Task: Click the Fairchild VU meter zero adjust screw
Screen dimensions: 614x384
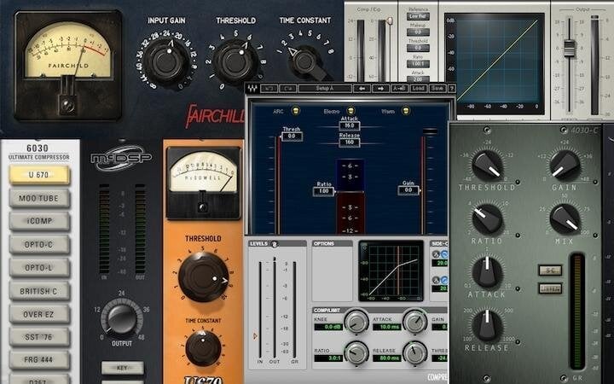Action: coord(67,105)
